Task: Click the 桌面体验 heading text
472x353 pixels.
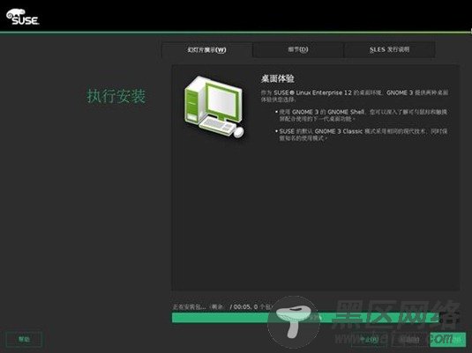Action: pyautogui.click(x=277, y=78)
